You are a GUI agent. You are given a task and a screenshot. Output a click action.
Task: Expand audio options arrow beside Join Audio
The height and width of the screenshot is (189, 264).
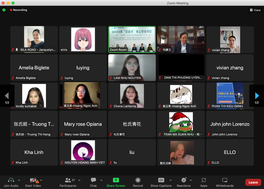[x=19, y=180]
